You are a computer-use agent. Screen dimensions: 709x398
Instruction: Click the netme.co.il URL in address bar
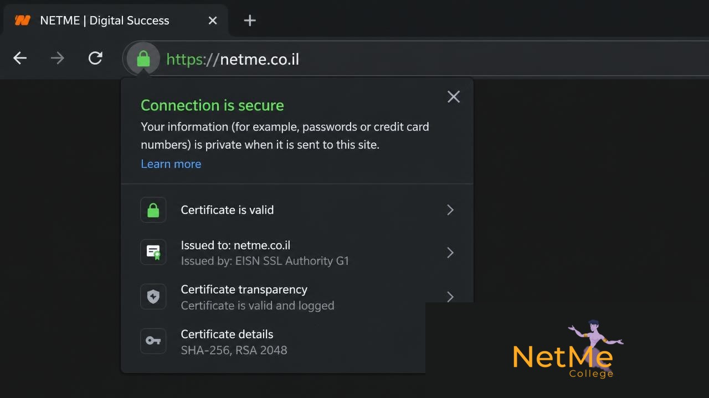click(x=233, y=59)
